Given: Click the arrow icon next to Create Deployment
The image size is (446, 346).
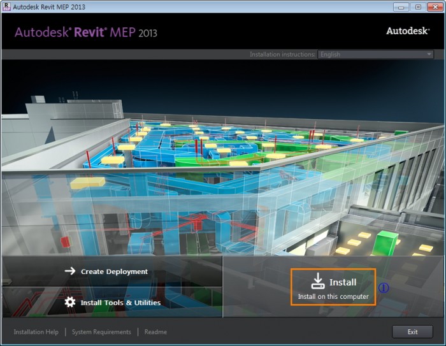Looking at the screenshot, I should [70, 271].
